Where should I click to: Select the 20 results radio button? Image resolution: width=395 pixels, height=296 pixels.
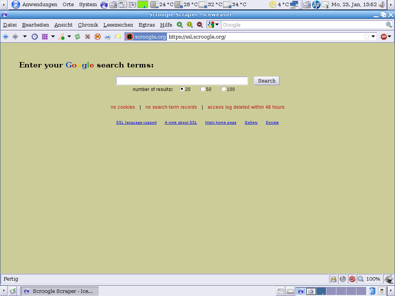coord(182,89)
